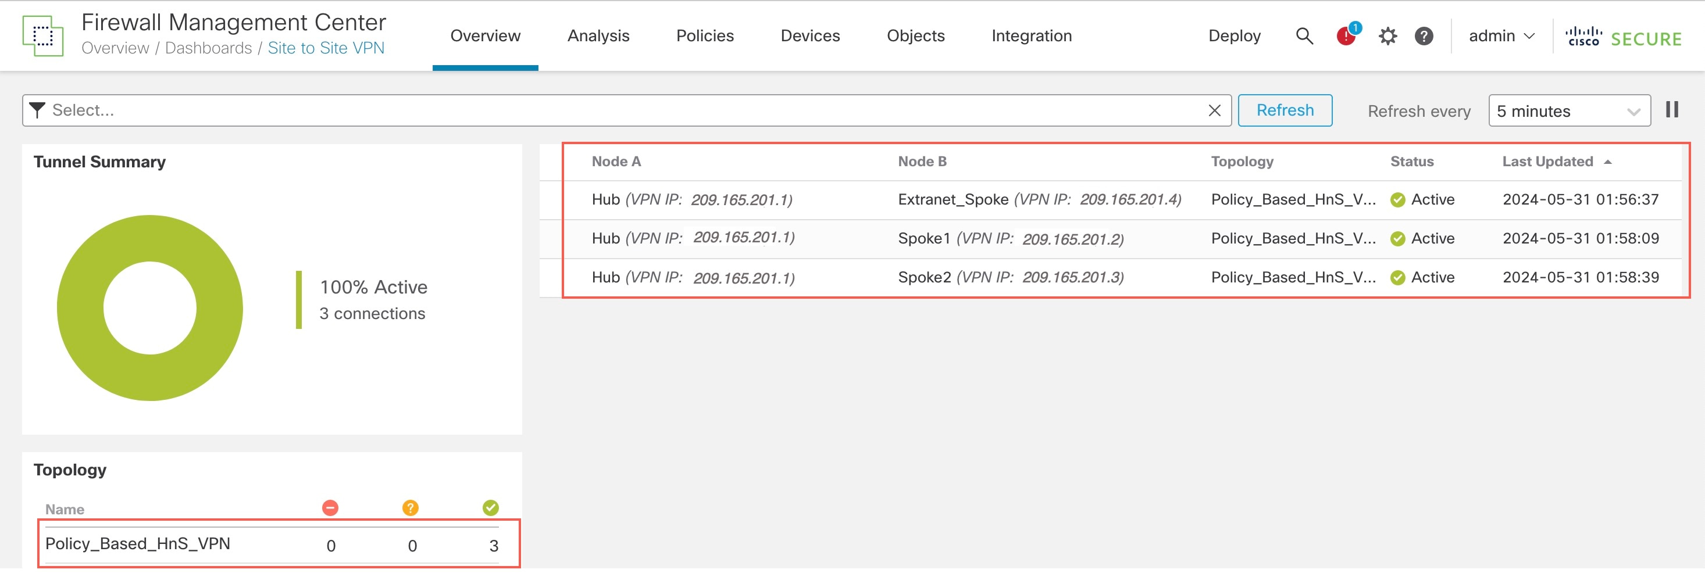
Task: Click the red inactive status icon in Topology
Action: [330, 507]
